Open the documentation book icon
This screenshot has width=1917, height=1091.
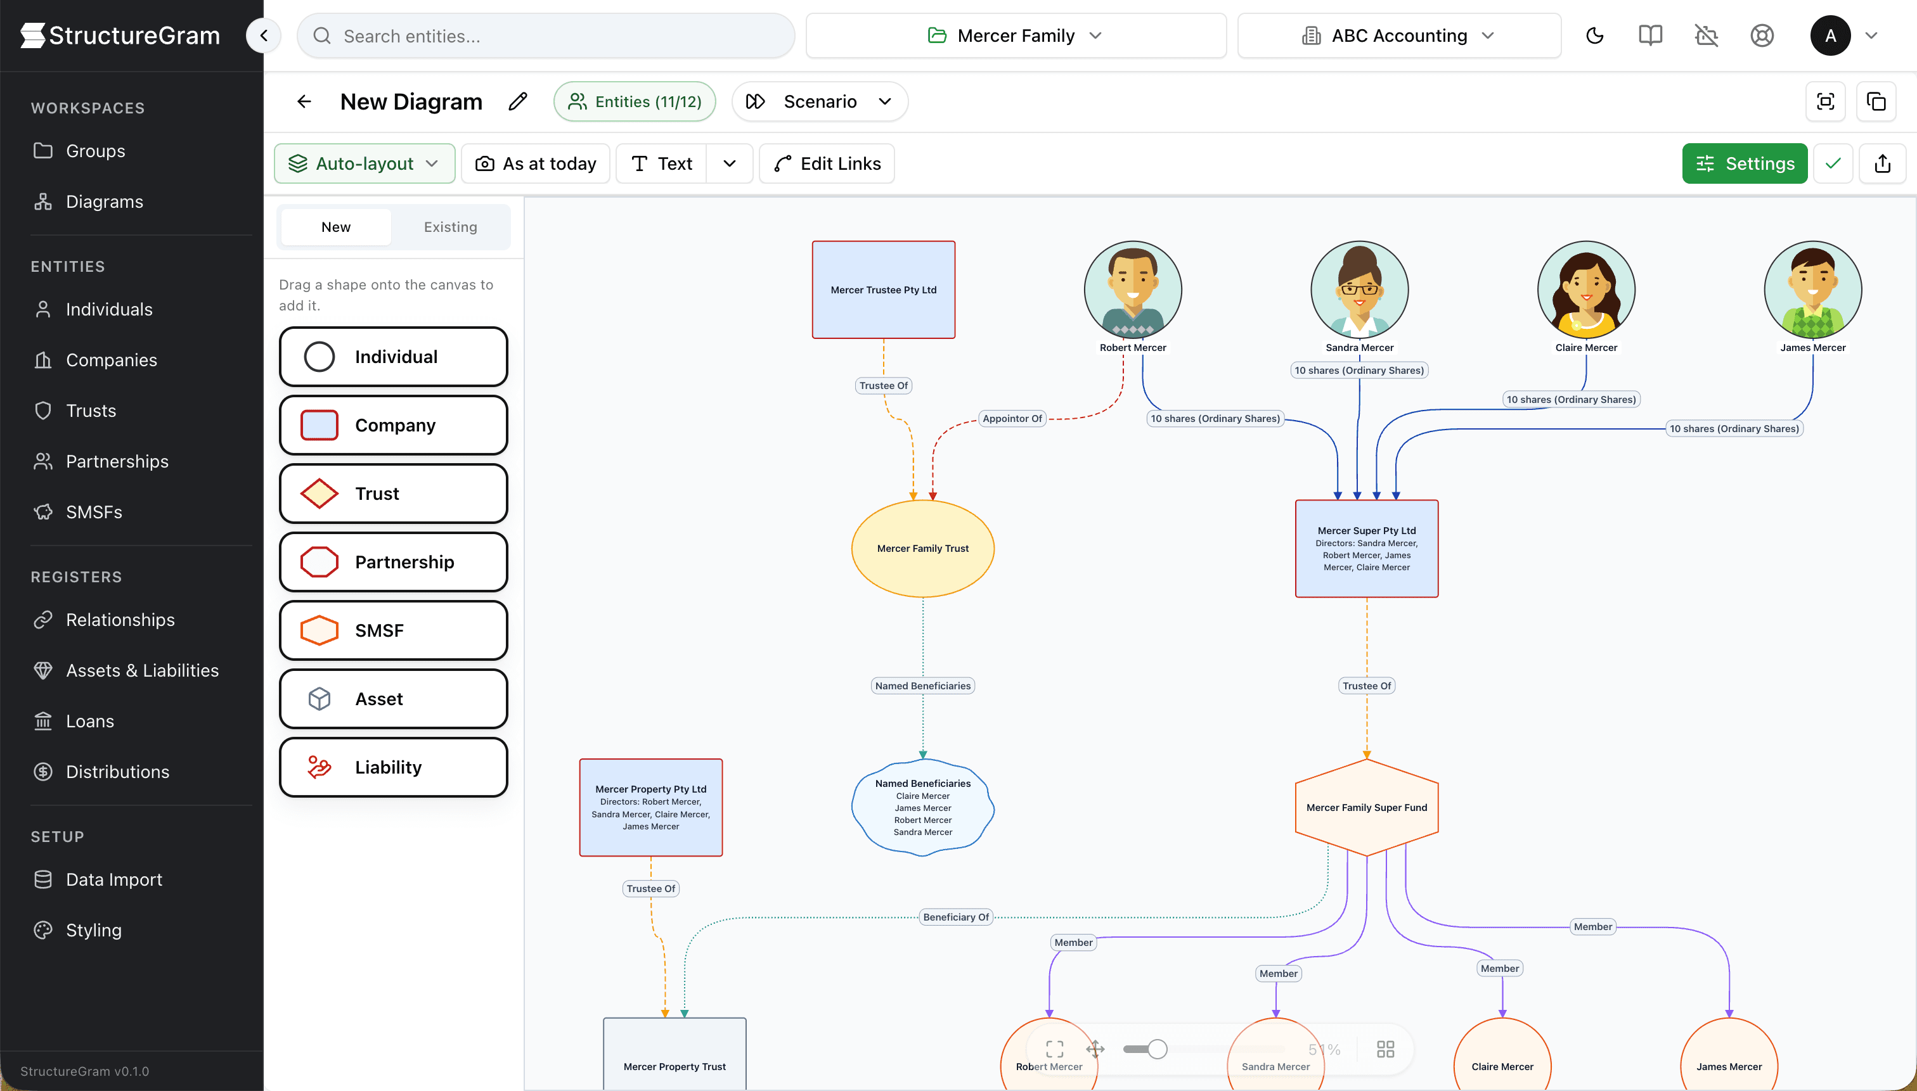coord(1650,35)
